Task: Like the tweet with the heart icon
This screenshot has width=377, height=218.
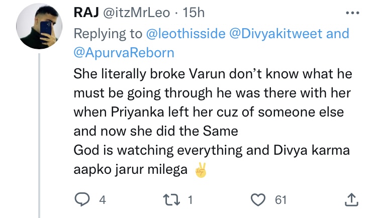Action: [x=257, y=199]
